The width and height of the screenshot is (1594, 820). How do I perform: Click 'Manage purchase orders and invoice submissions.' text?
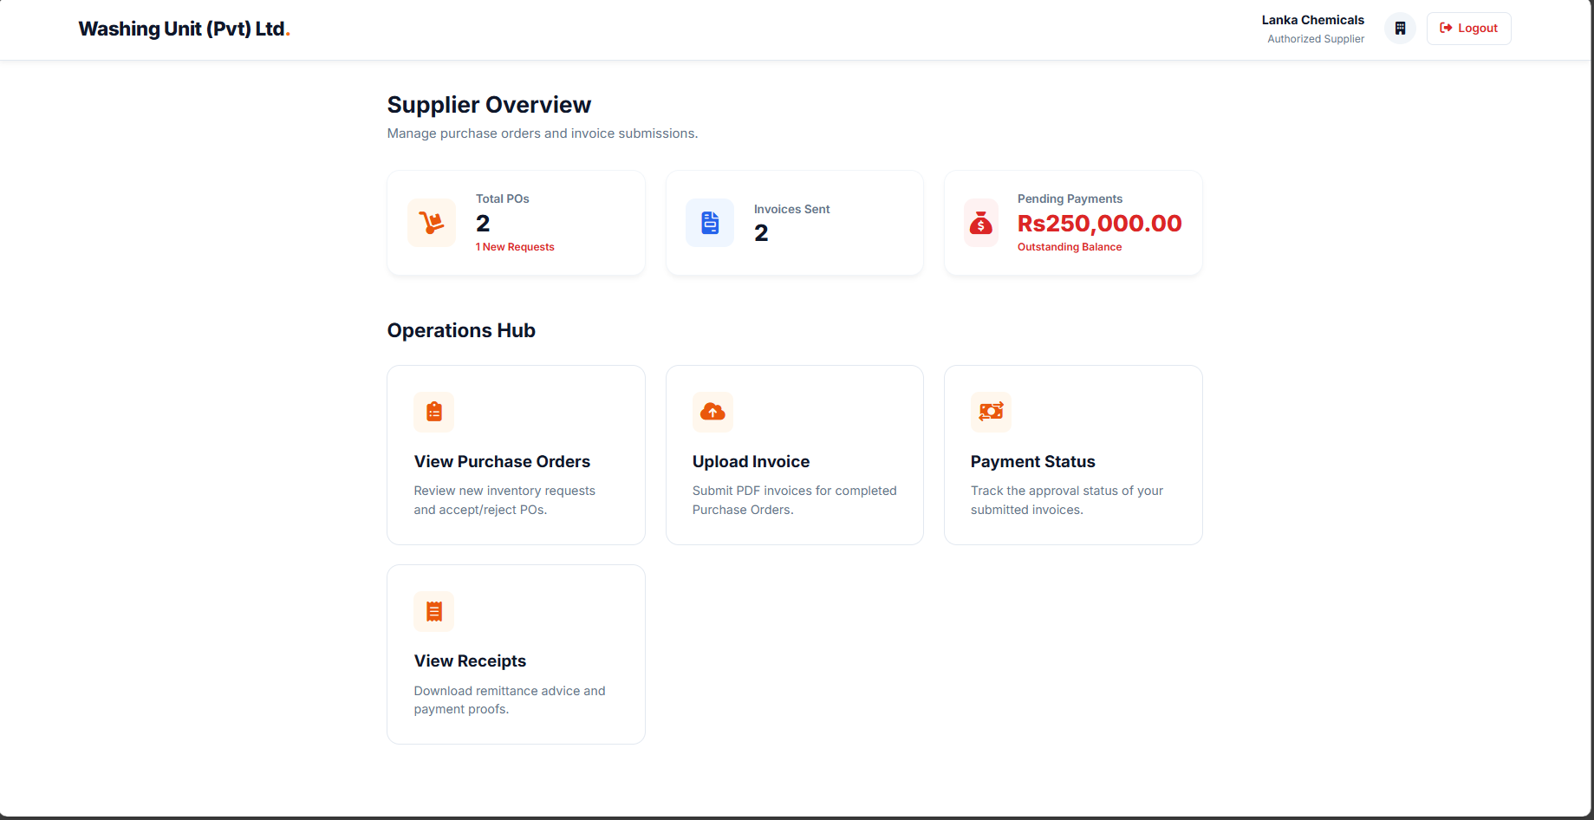point(543,133)
